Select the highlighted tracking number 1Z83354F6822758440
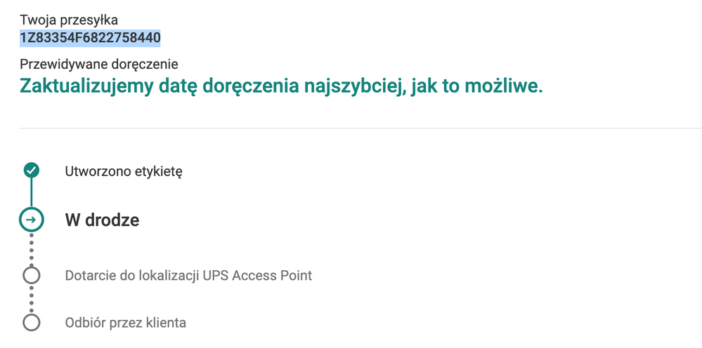 coord(90,37)
